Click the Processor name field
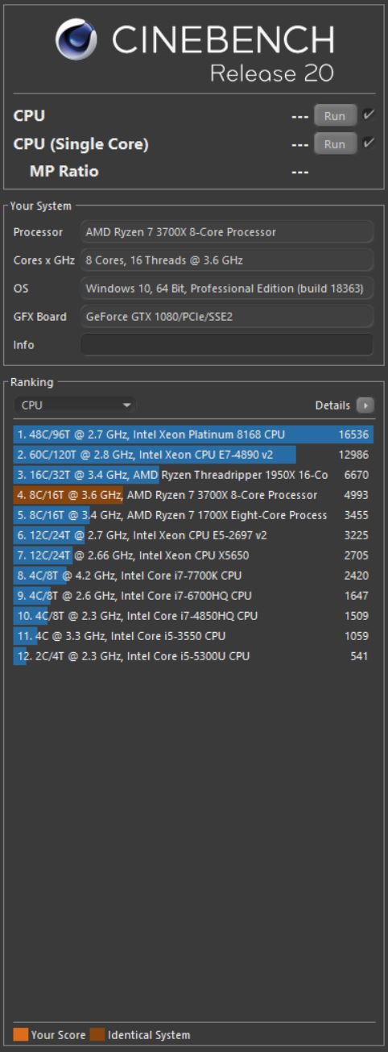Screen dimensions: 388x1052 click(x=227, y=232)
